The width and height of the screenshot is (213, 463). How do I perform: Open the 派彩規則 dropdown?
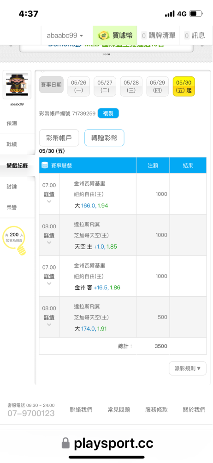(188, 368)
